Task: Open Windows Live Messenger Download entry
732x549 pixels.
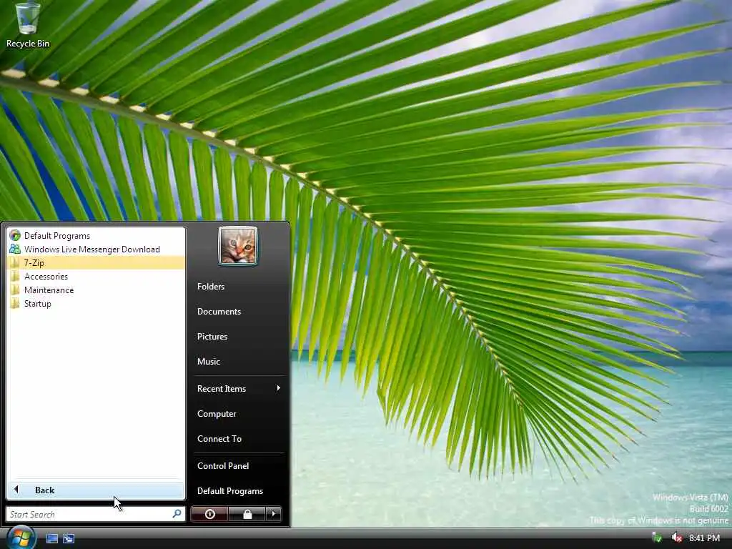Action: [x=96, y=249]
